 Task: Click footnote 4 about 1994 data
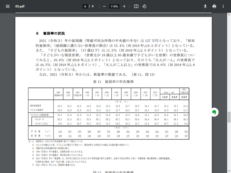pos(58,151)
